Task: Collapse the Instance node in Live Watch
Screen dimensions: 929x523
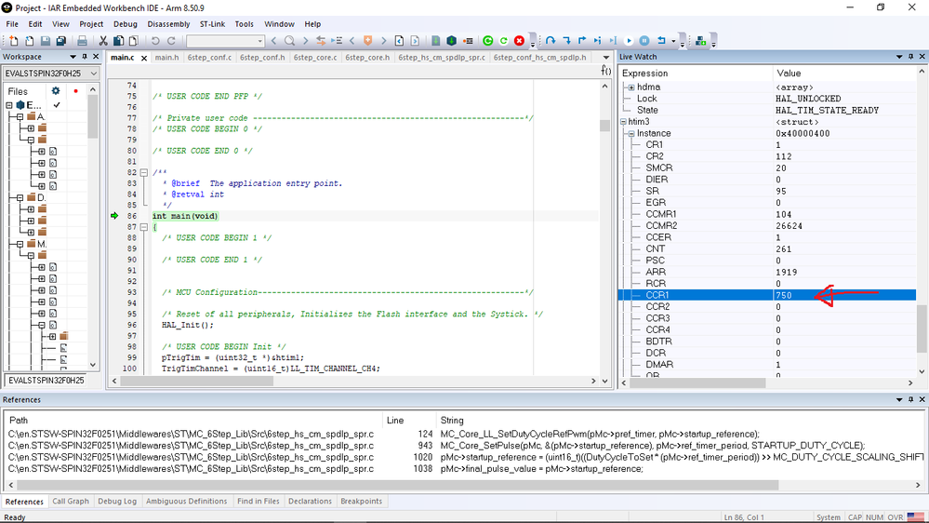Action: tap(631, 133)
